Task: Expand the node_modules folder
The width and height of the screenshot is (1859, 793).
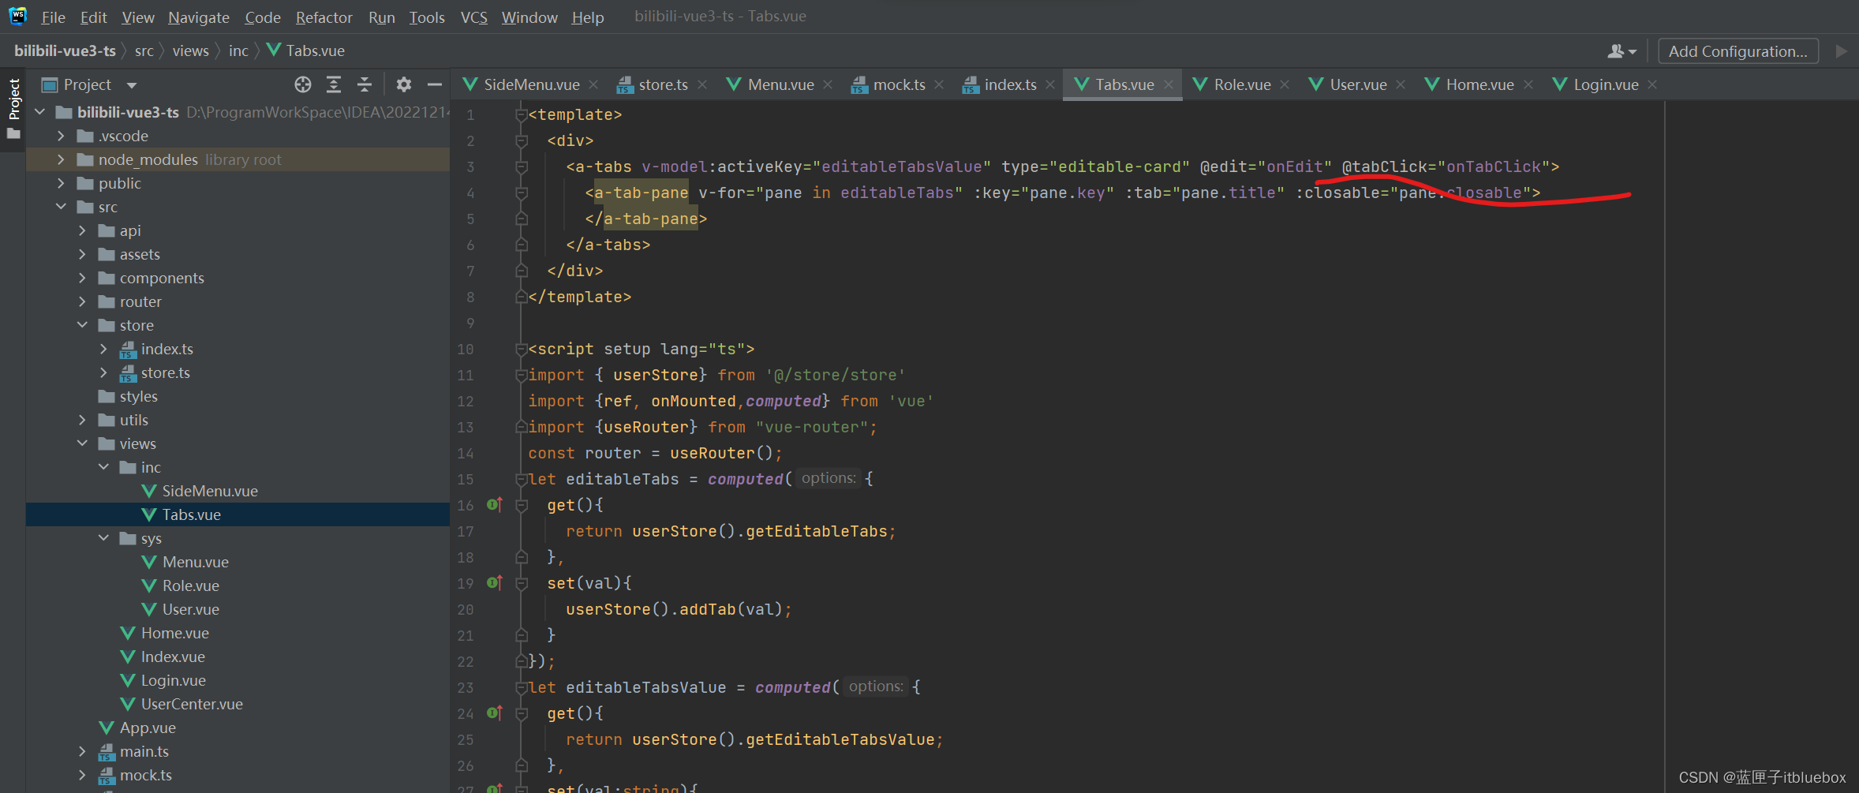Action: point(62,159)
